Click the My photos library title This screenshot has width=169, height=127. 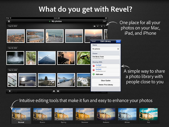click(x=57, y=21)
